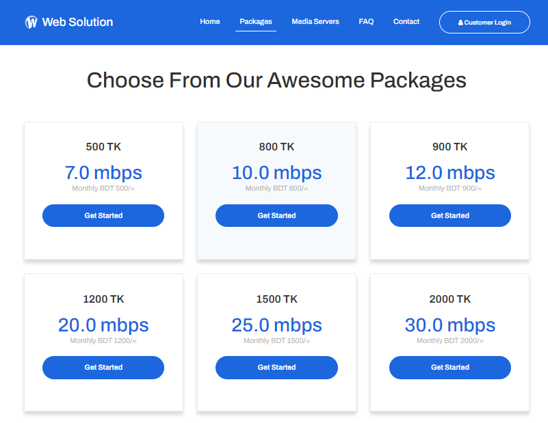Screen dimensions: 548x423
Task: Choose Get Started for the 900 TK package
Action: 449,215
